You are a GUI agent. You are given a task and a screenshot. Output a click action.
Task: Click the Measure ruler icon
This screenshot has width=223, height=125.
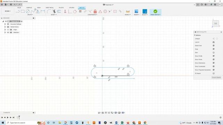[x=128, y=11]
